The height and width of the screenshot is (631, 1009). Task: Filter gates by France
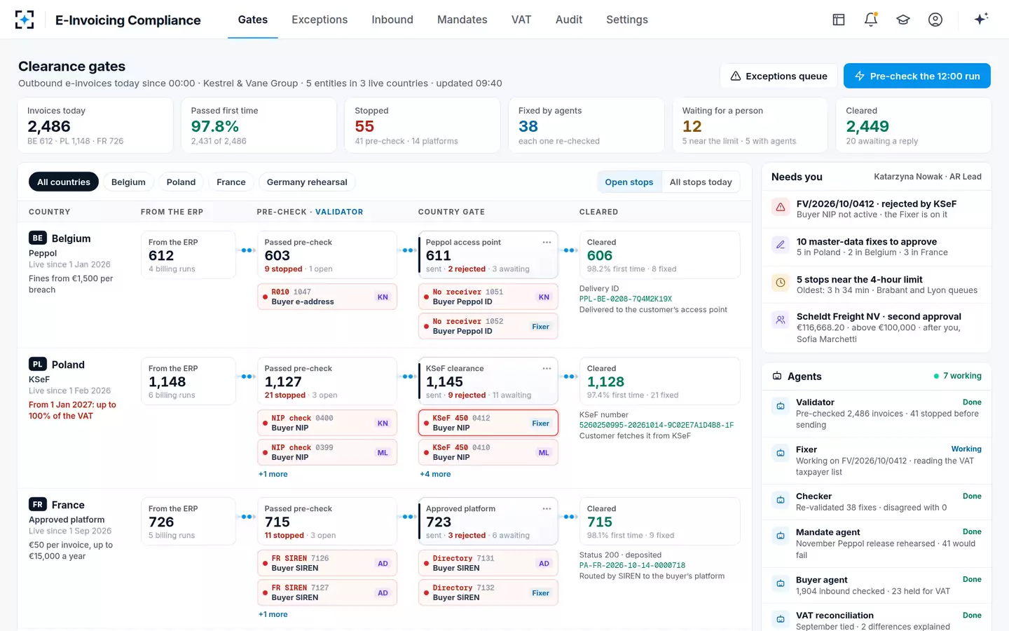(x=231, y=182)
